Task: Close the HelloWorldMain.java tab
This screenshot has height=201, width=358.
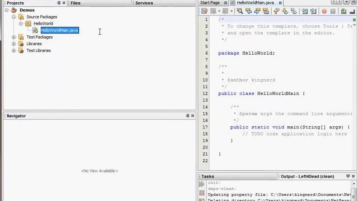Action: (280, 3)
